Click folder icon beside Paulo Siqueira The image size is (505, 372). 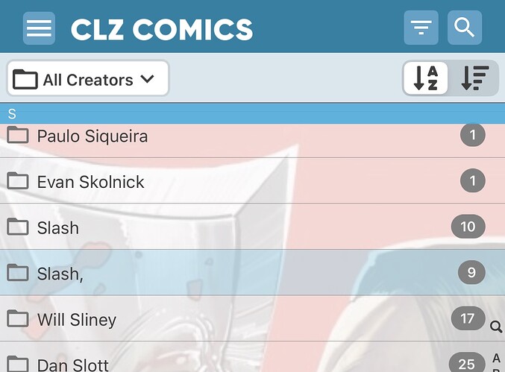(x=18, y=136)
